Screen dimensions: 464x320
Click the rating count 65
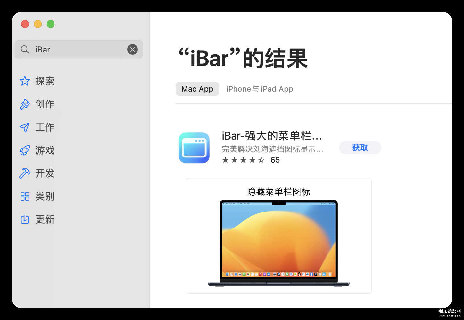coord(275,160)
